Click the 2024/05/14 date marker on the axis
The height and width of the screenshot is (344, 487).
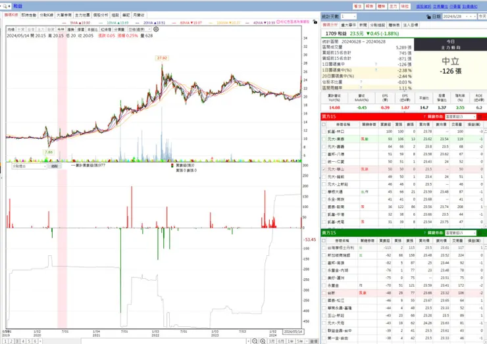(293, 332)
